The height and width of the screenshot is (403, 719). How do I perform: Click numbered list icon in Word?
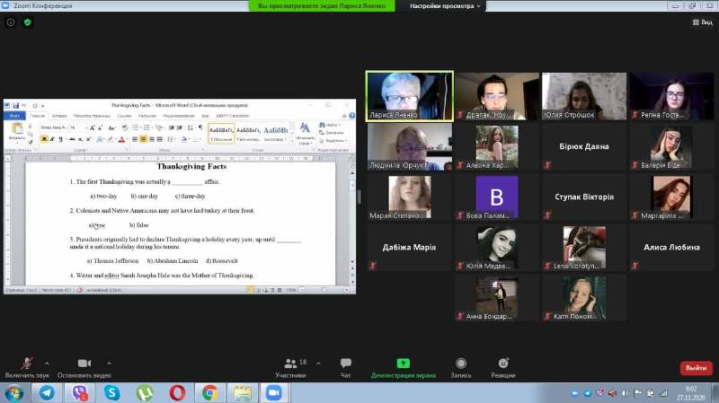(x=147, y=127)
